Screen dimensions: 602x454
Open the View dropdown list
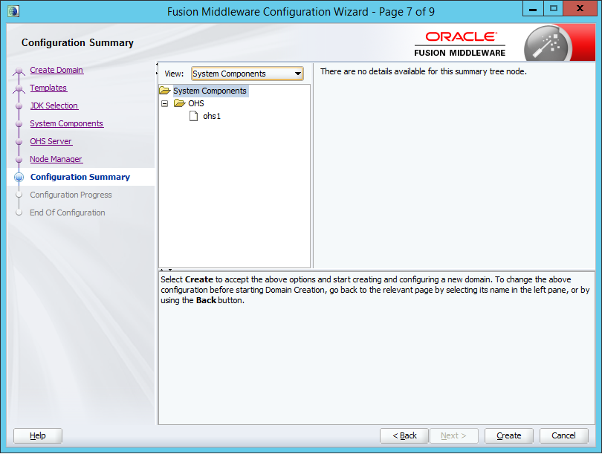click(298, 74)
